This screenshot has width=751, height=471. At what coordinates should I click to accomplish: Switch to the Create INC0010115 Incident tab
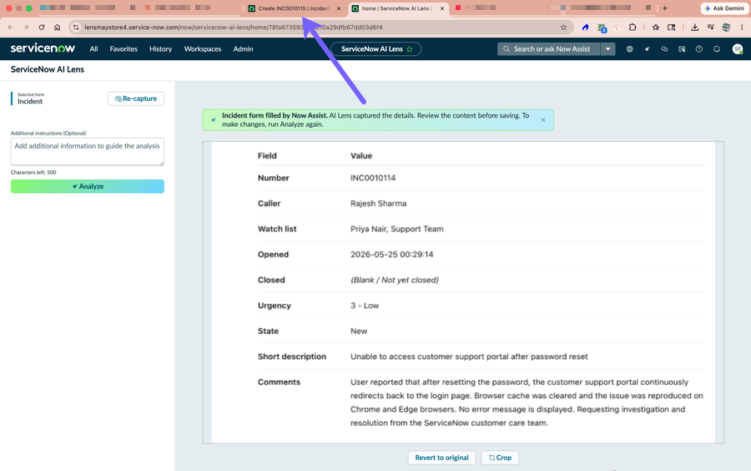[x=292, y=8]
